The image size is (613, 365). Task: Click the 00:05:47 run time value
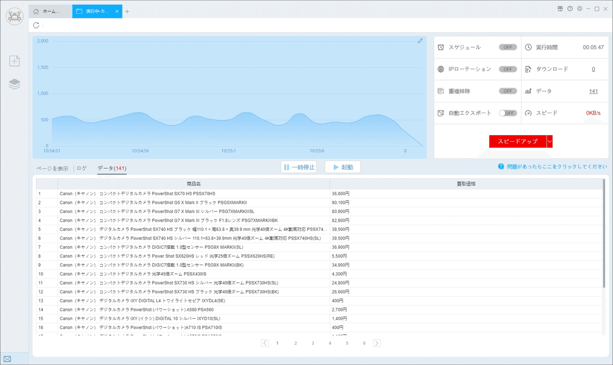point(594,47)
